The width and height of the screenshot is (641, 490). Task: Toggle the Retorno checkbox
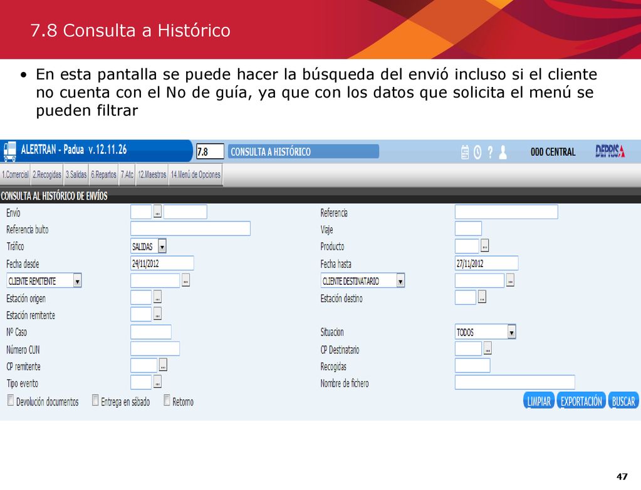tap(167, 400)
